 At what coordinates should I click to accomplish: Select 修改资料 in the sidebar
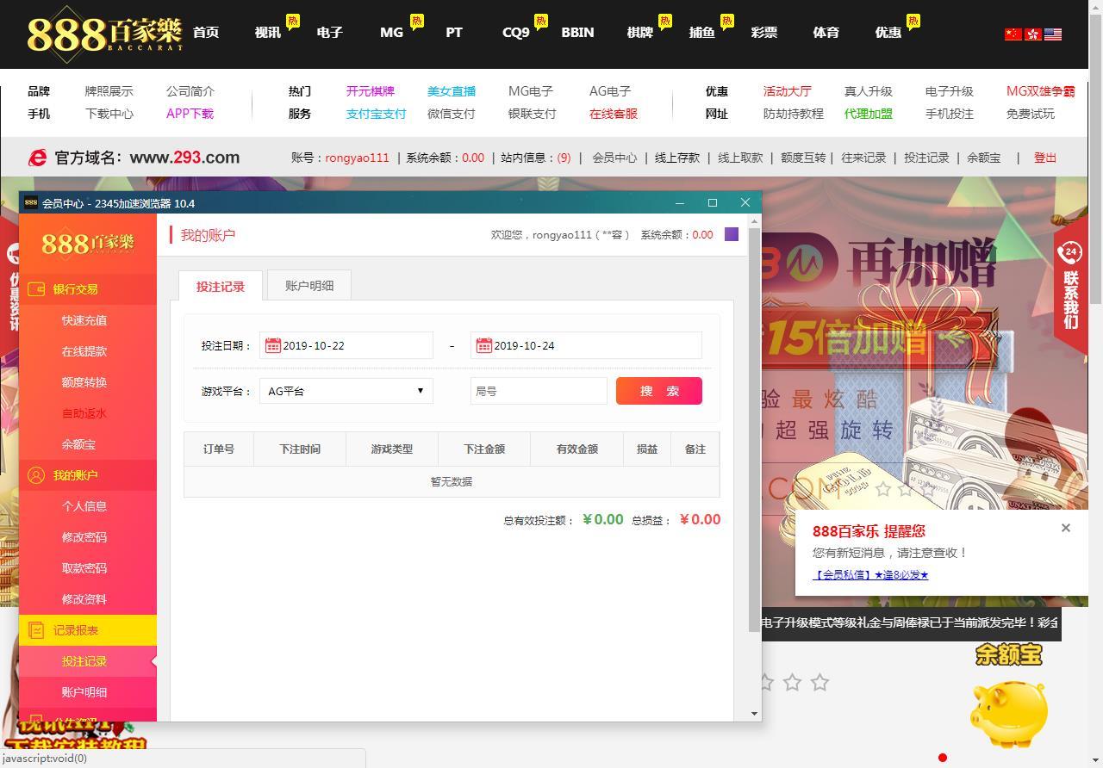tap(84, 599)
